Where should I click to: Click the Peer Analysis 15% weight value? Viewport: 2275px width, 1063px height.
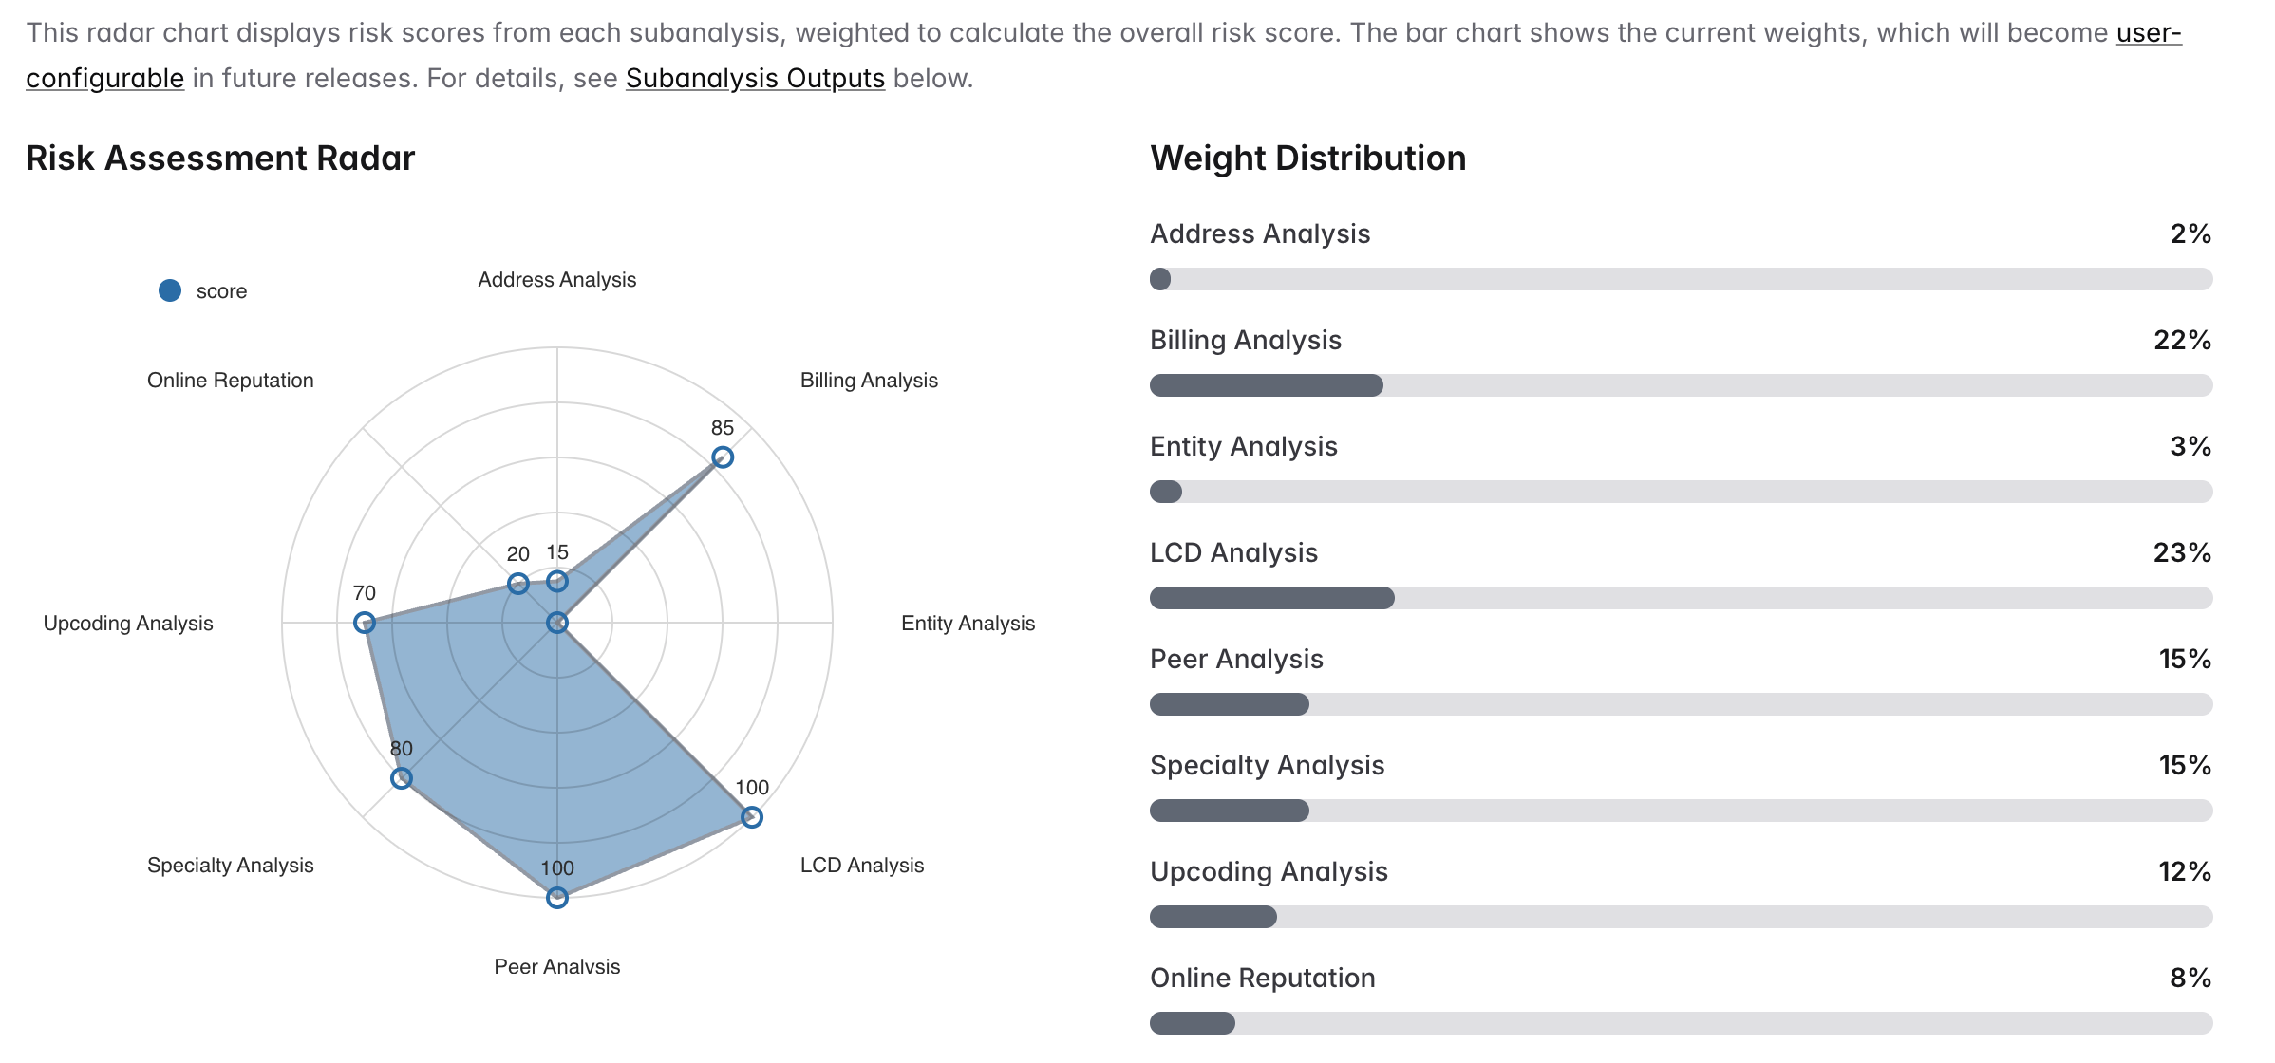(2185, 660)
